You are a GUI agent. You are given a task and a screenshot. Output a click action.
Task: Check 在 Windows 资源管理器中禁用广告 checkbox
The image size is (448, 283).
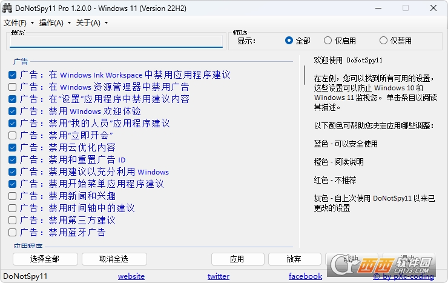[x=12, y=87]
